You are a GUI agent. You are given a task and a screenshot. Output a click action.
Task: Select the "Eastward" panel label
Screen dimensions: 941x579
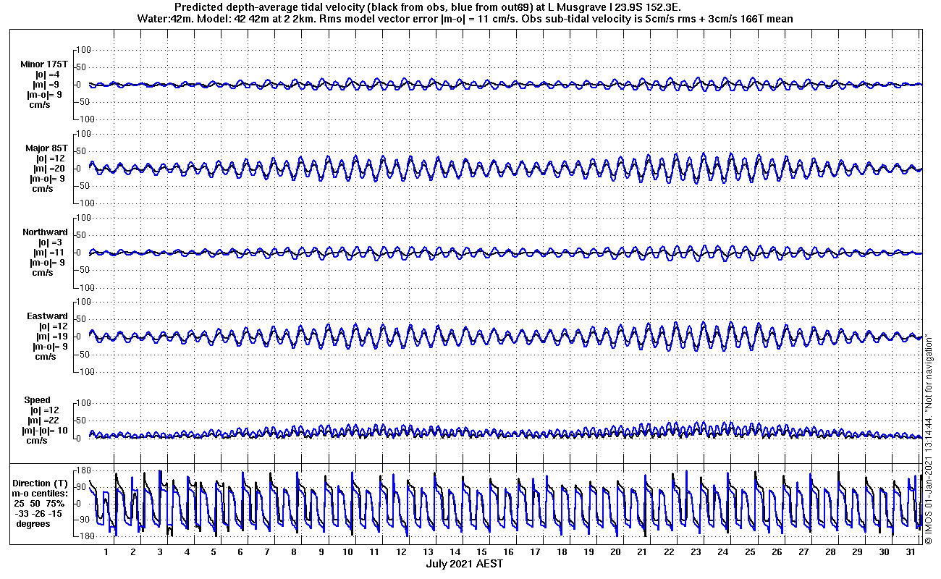[48, 316]
